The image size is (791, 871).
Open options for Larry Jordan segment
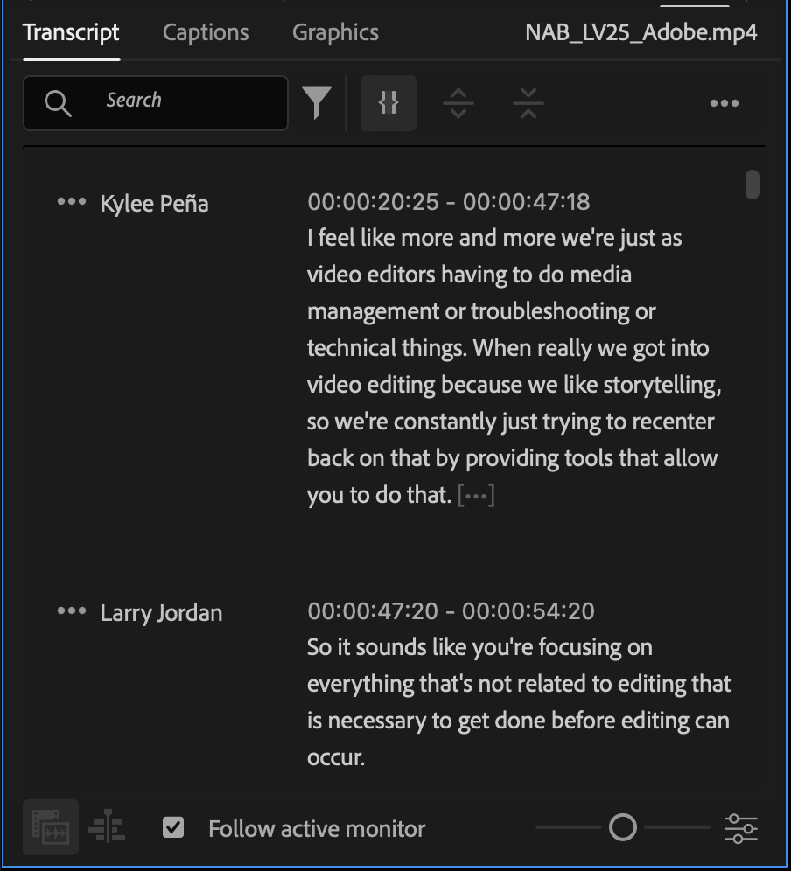point(72,611)
